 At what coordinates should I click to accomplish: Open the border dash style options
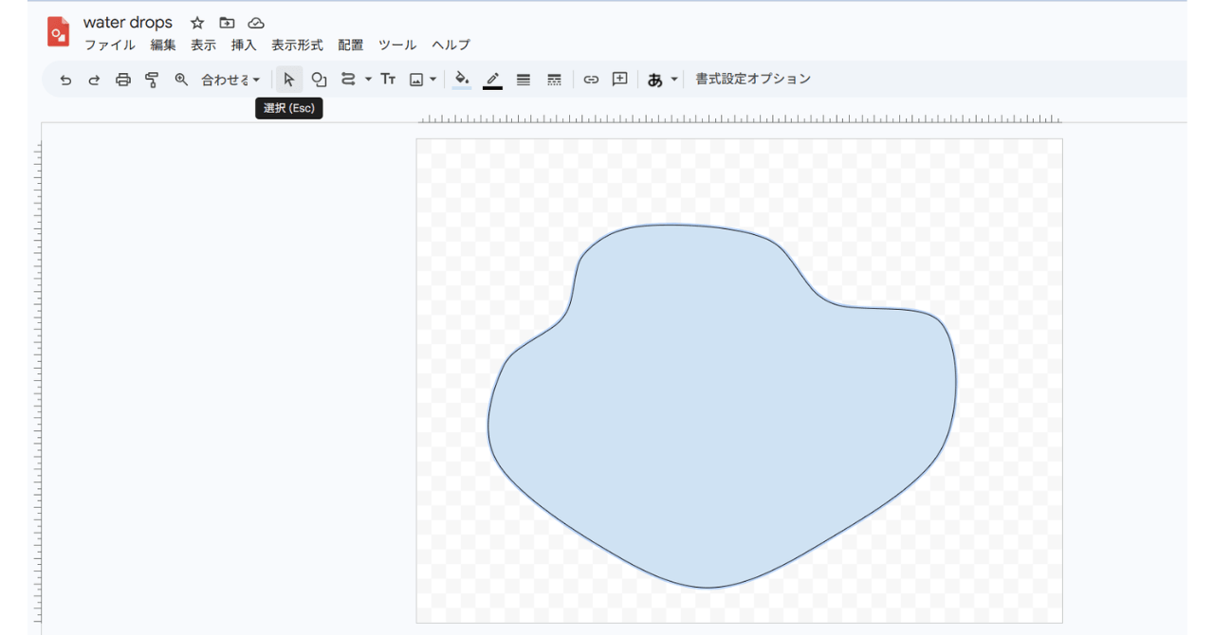tap(555, 80)
